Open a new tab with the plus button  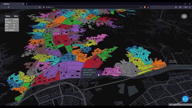click(27, 4)
